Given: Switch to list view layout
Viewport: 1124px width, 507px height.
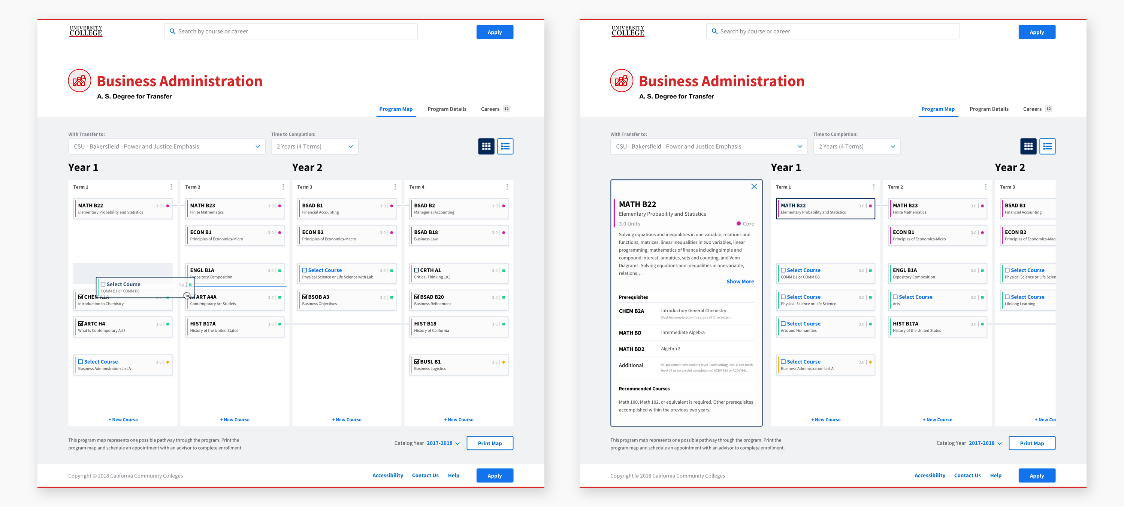Looking at the screenshot, I should pos(507,147).
